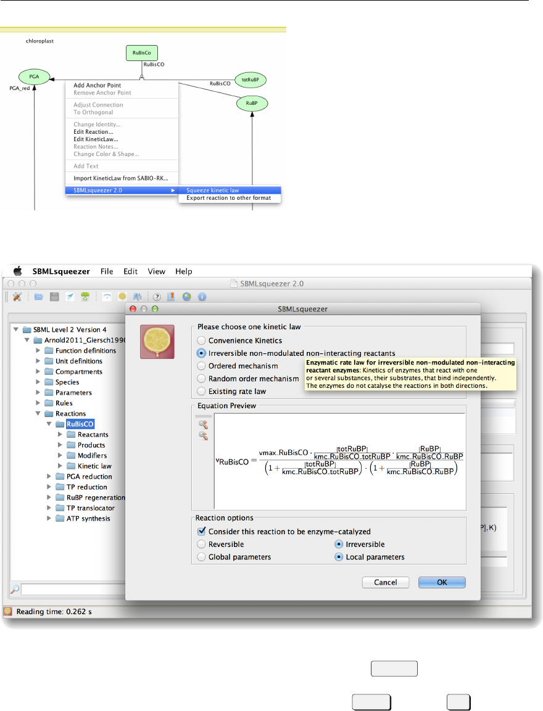Collapse the Arnold2011_Giersch1990 model node

coord(27,340)
